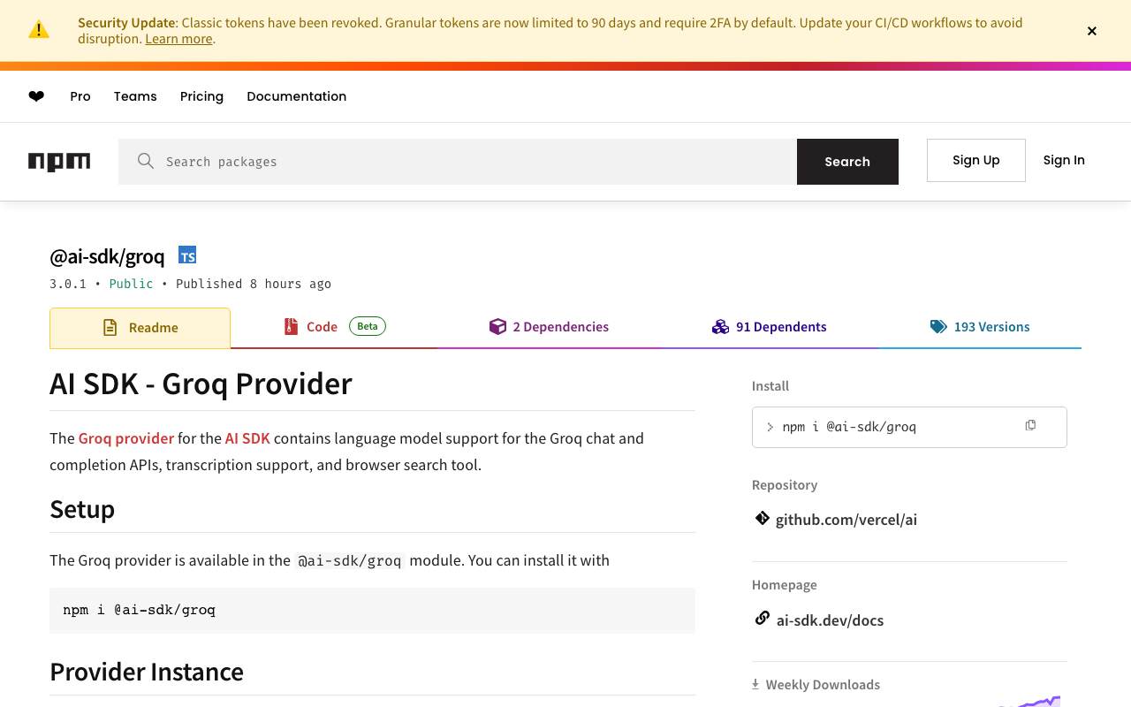View the 91 Dependents tab
Screen dimensions: 1131x707
click(769, 327)
